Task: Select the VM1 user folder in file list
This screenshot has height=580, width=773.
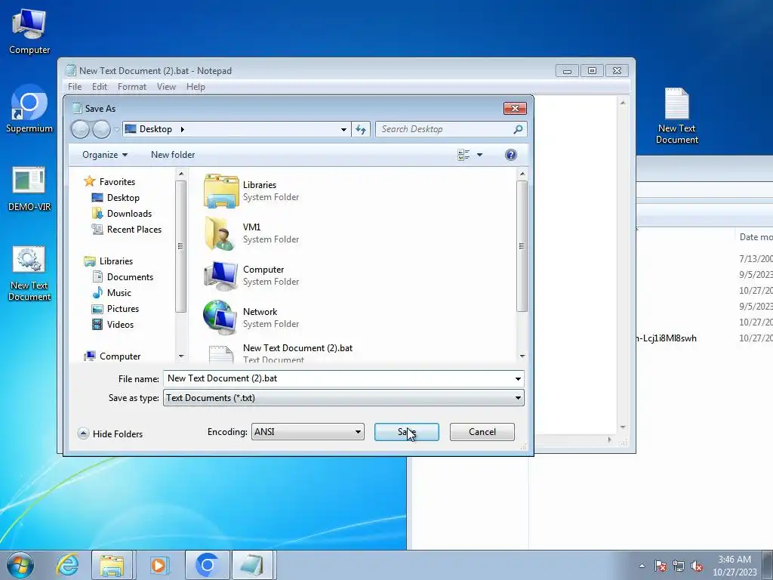Action: (251, 233)
